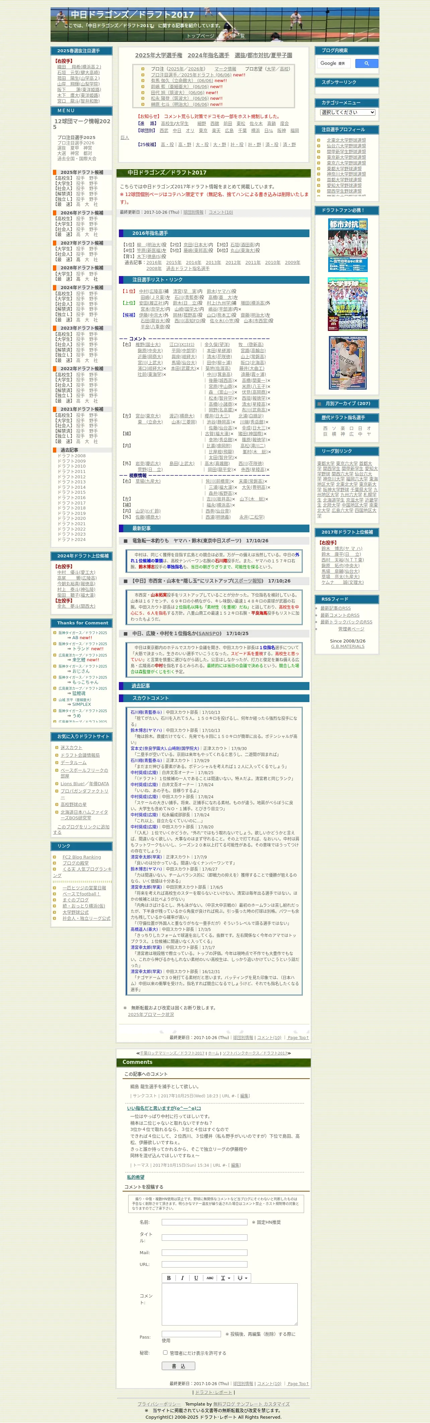Screen dimensions: 430x1423
Task: Open the ドラフト会議情報局 link
Action: point(80,755)
